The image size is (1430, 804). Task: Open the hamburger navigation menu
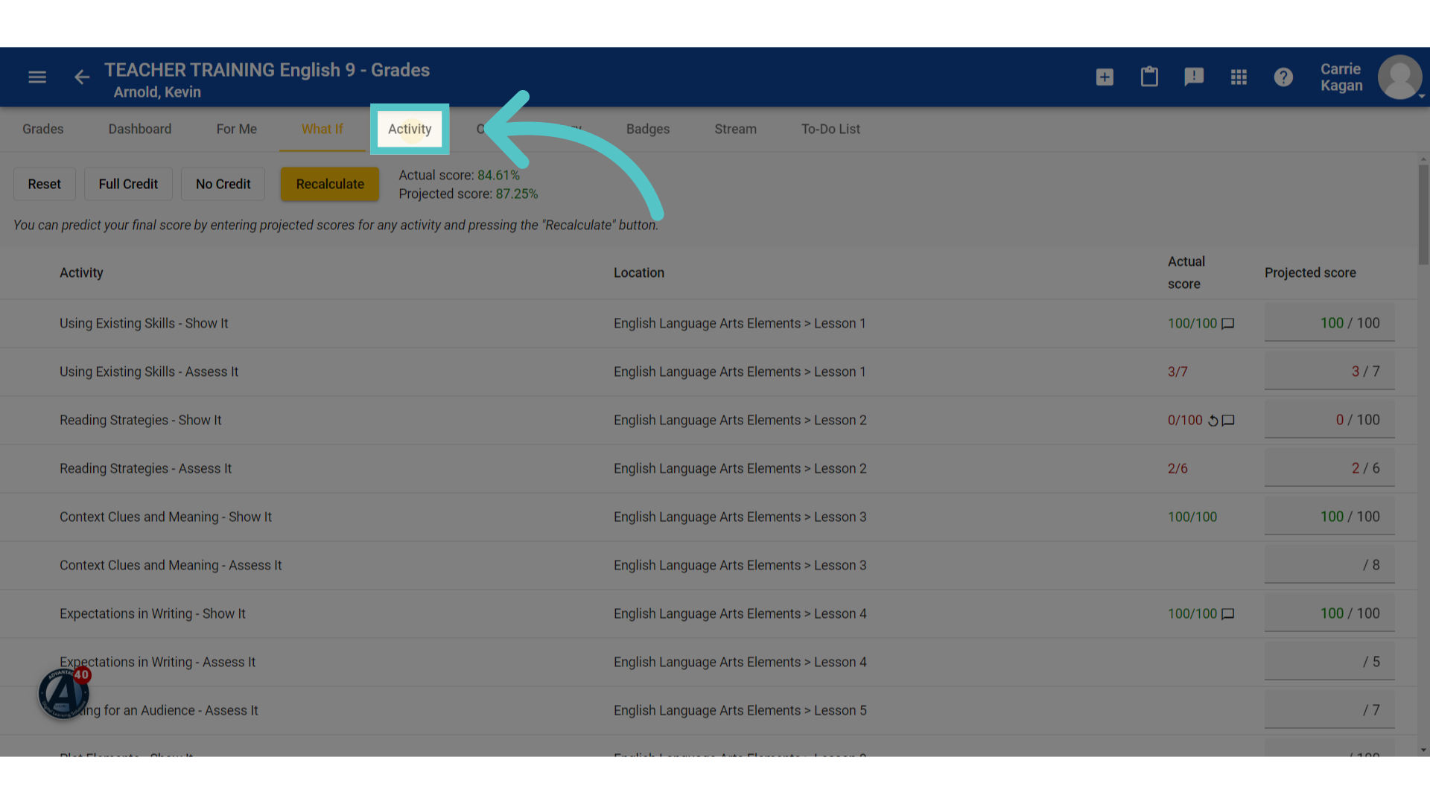tap(37, 77)
